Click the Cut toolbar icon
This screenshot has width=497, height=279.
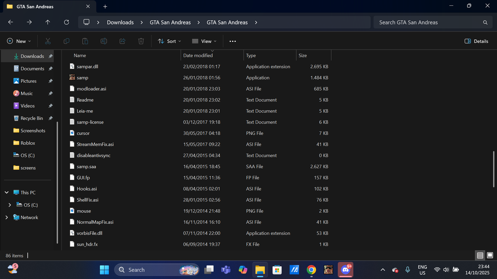48,41
